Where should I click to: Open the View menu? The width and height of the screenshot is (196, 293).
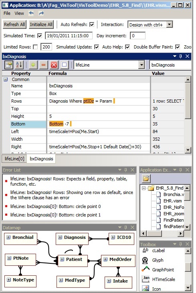(x=19, y=13)
